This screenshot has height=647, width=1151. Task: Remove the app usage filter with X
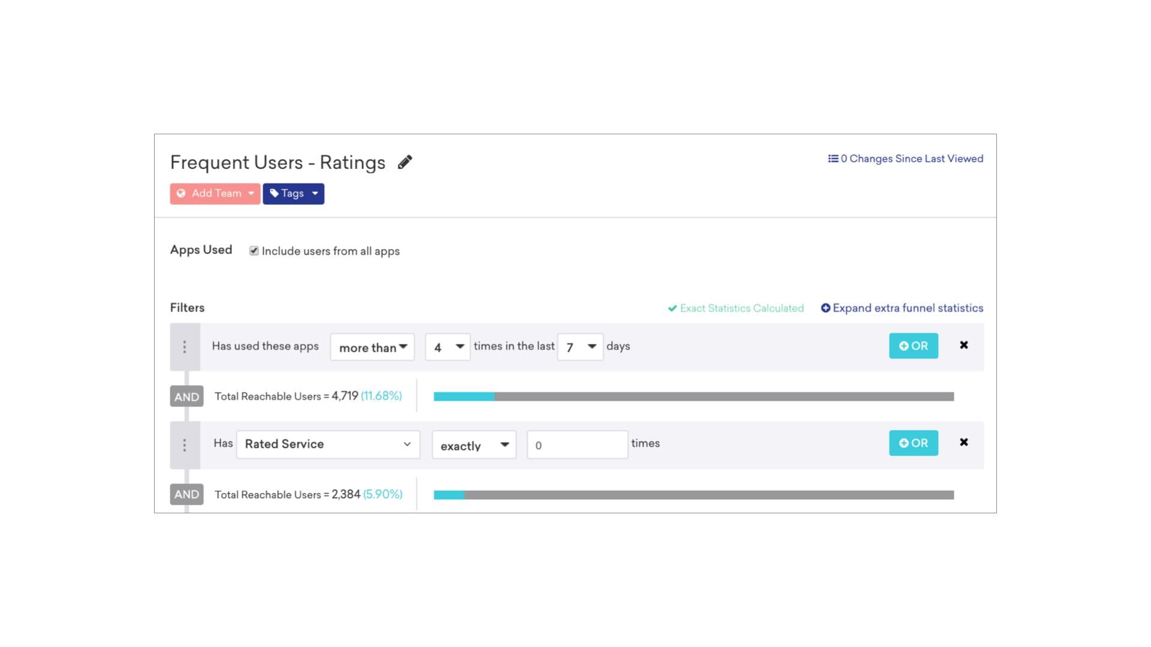coord(963,345)
